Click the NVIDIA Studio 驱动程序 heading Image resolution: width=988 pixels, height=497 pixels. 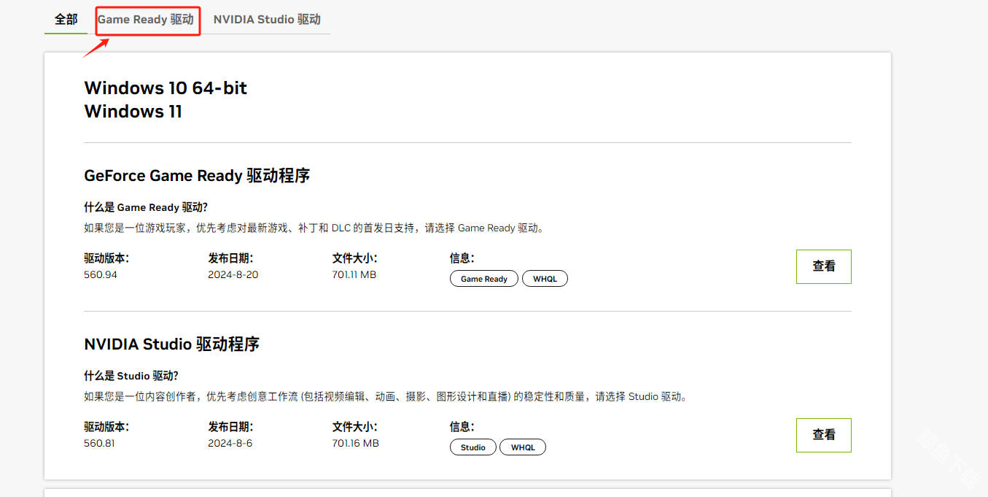tap(171, 344)
